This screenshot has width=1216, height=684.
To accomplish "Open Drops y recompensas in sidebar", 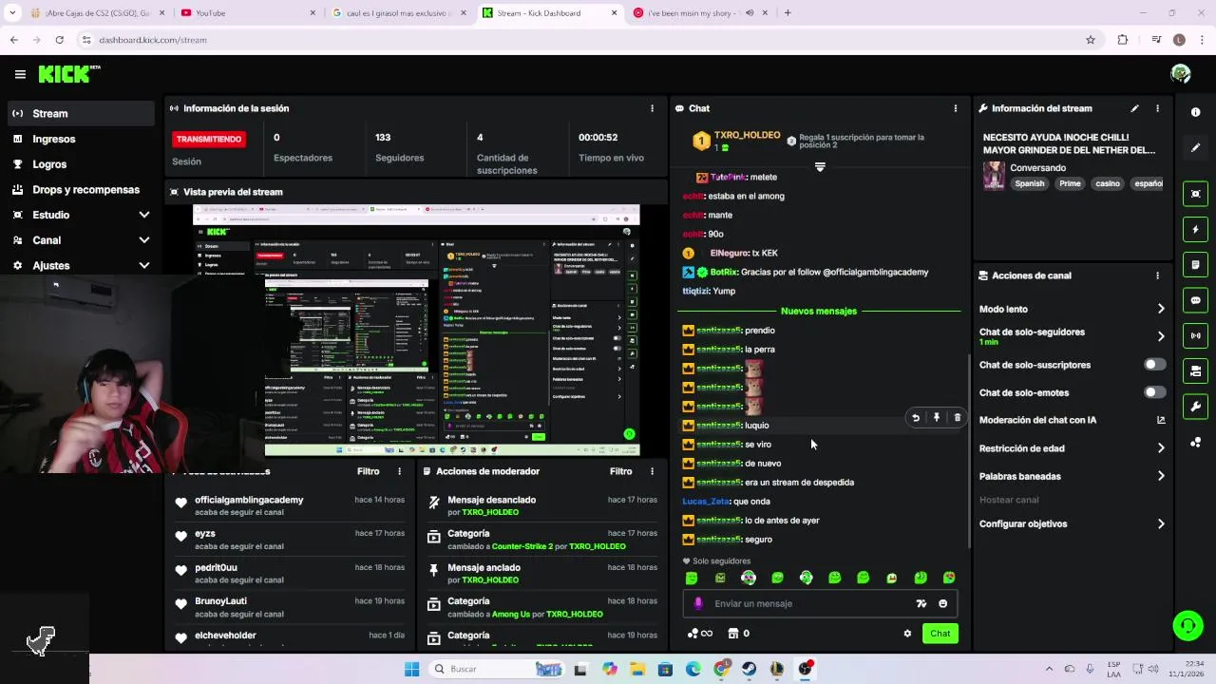I will coord(81,189).
